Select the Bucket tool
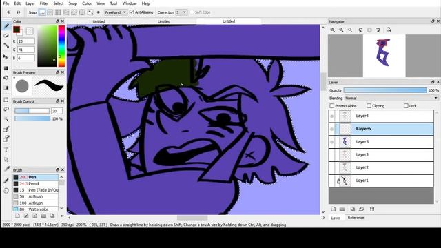This screenshot has width=441, height=248. click(x=6, y=78)
